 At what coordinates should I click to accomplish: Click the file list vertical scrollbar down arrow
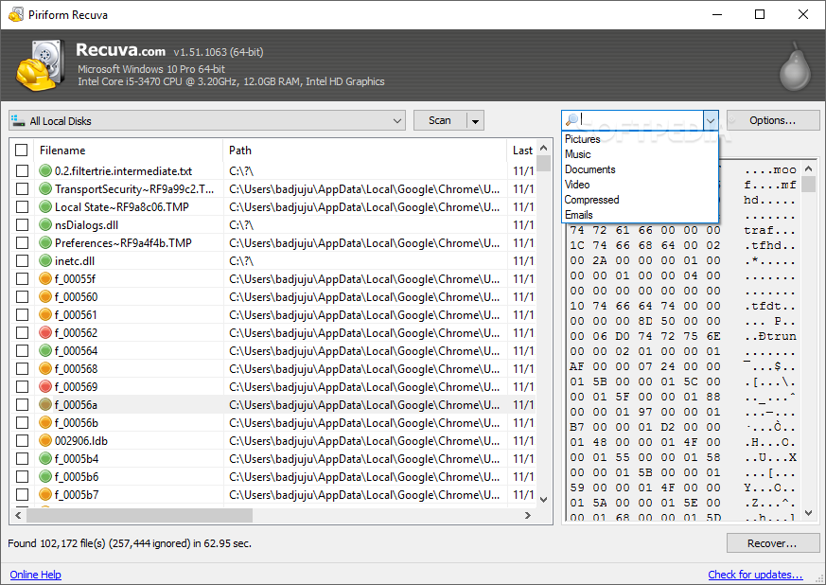[x=544, y=499]
